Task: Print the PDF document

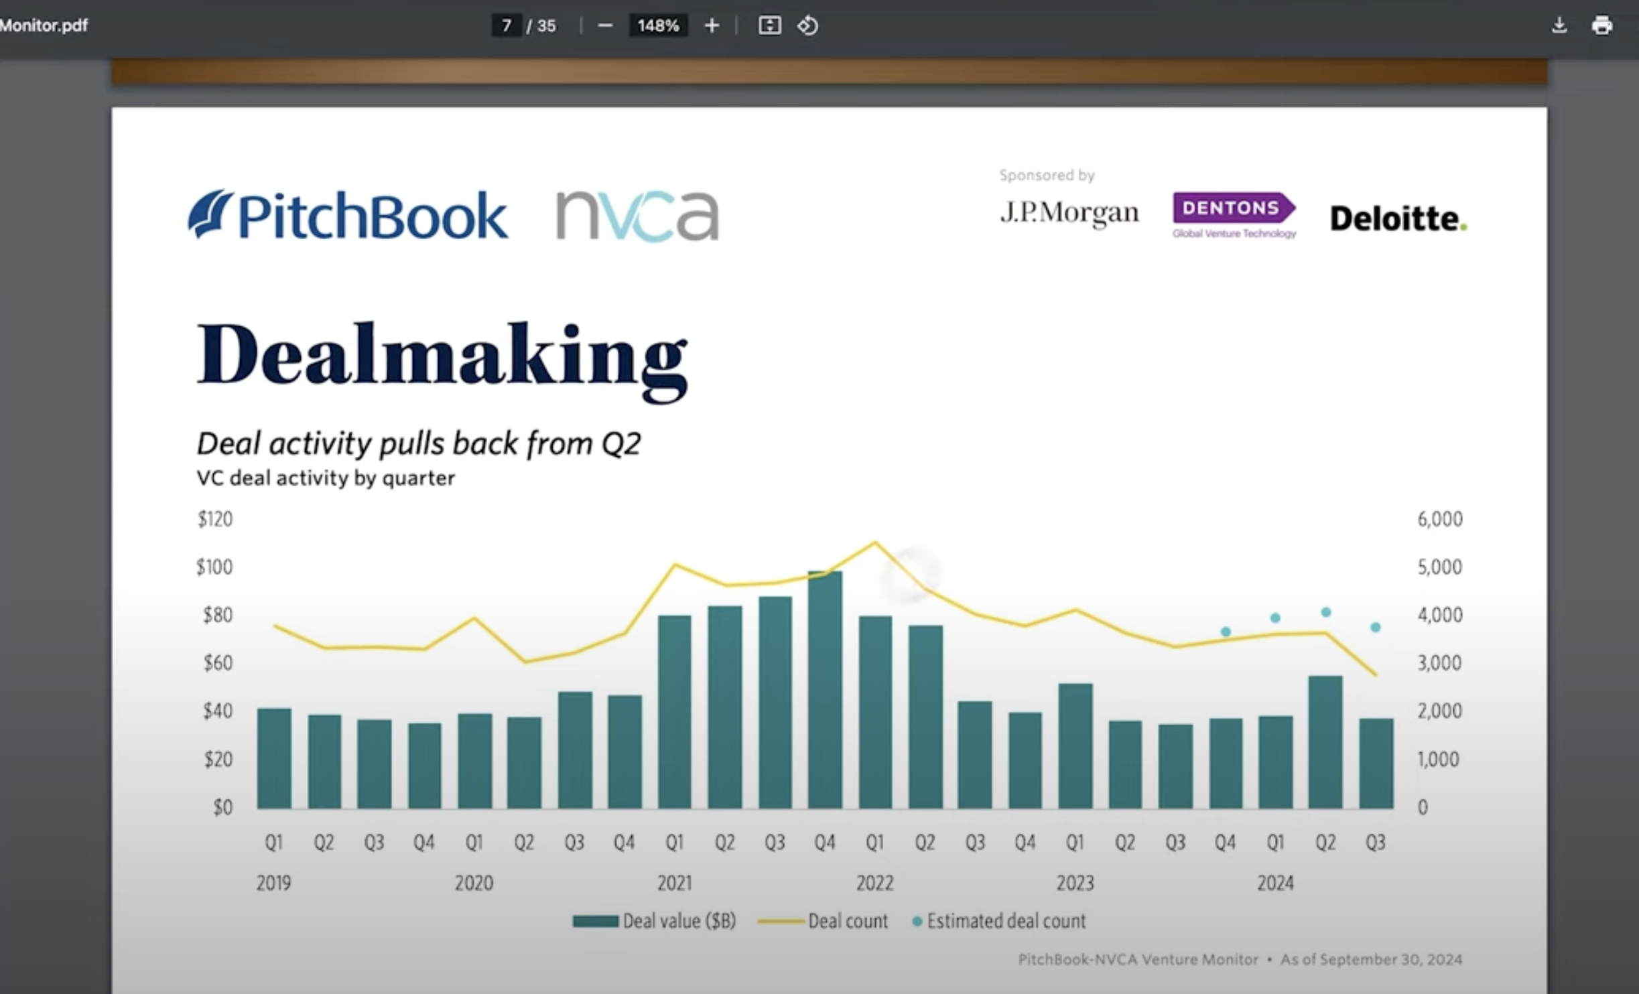Action: click(1601, 25)
